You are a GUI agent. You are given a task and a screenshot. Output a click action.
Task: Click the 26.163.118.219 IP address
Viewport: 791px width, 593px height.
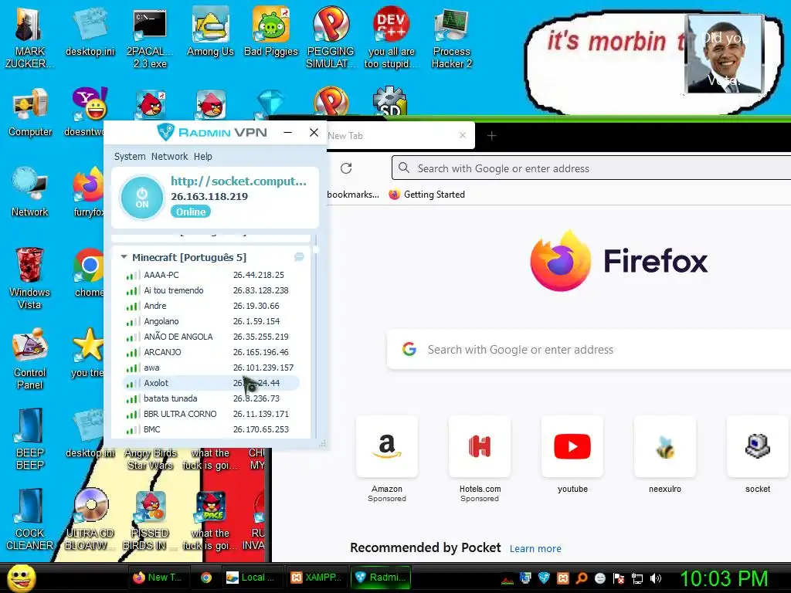click(209, 197)
